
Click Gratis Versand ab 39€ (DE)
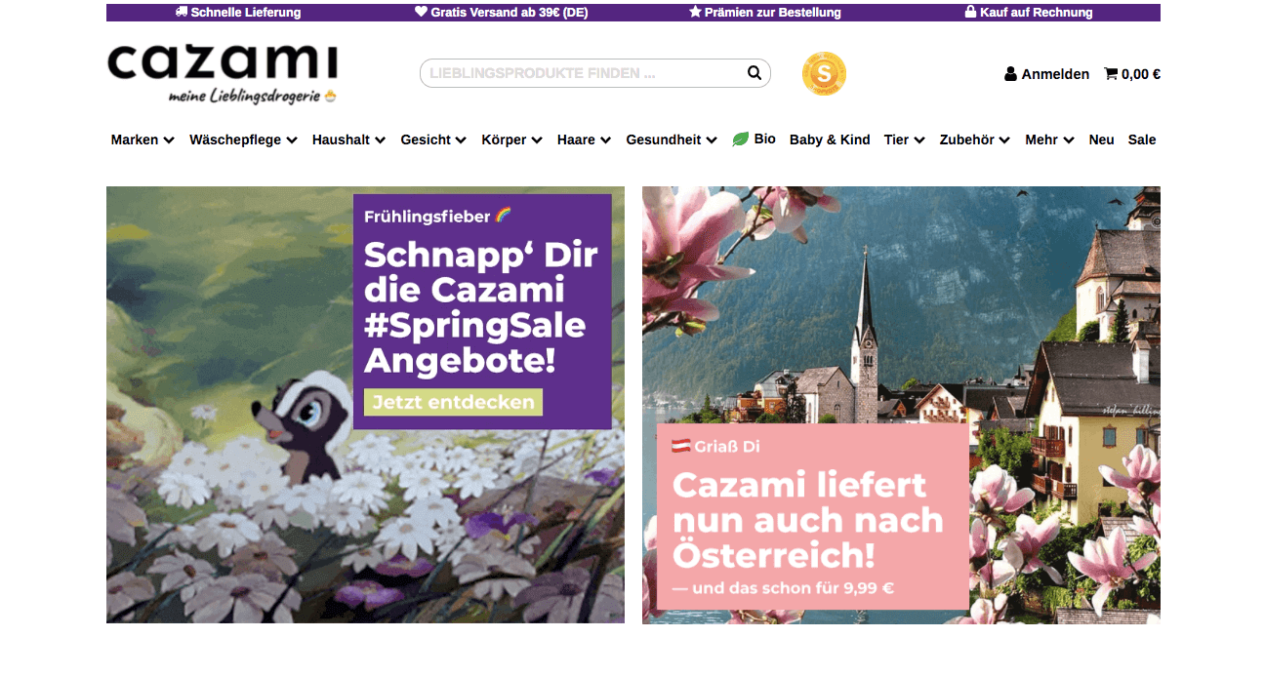[x=510, y=13]
